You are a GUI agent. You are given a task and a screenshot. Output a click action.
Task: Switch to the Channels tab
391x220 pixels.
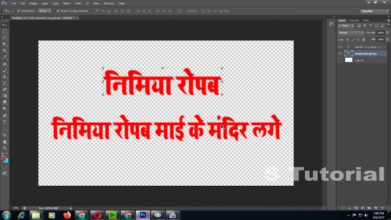[354, 20]
